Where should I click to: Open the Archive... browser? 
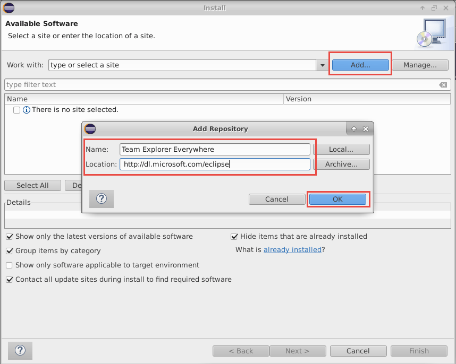click(342, 164)
